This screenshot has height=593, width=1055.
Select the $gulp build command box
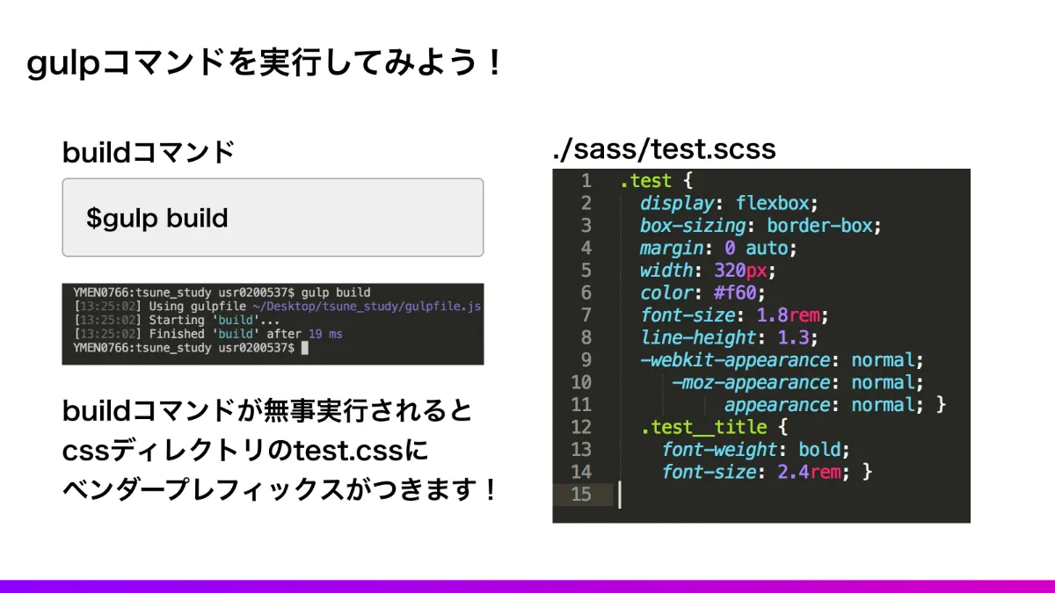pos(273,217)
